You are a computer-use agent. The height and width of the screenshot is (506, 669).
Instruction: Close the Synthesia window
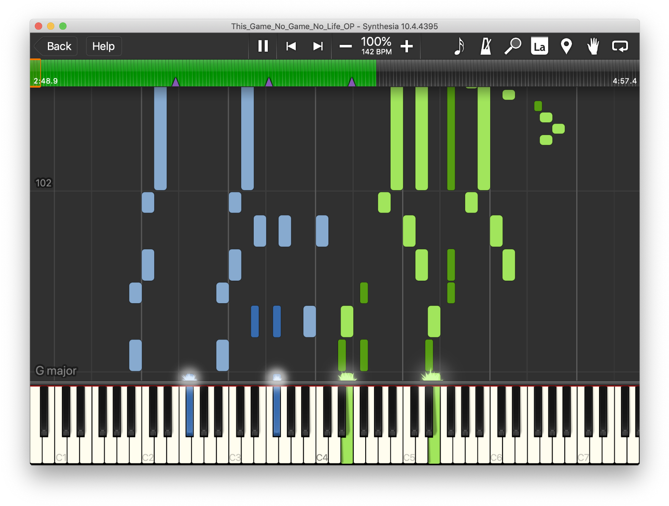39,26
